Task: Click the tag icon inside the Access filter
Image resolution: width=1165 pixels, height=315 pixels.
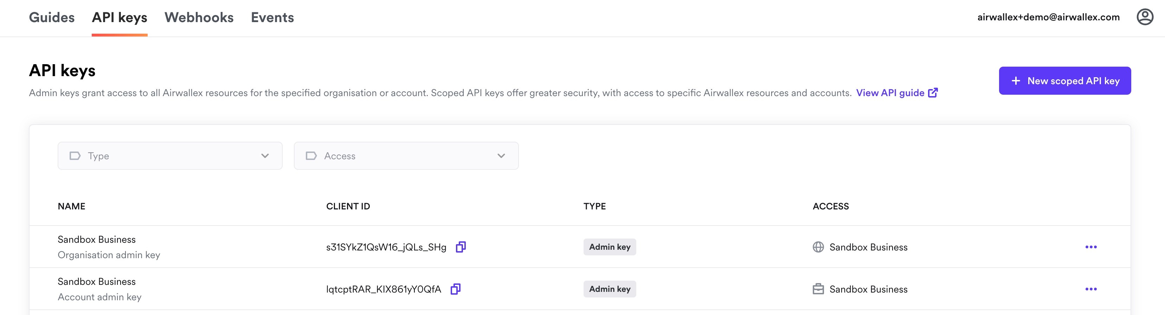Action: tap(311, 156)
